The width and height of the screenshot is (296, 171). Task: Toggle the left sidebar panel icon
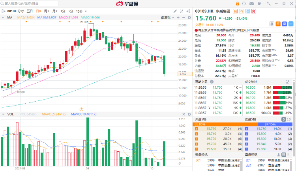coord(4,11)
